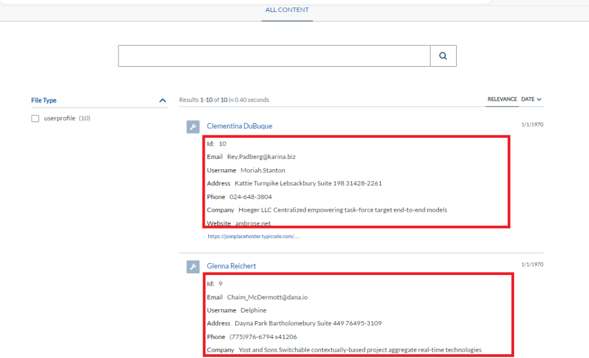Switch to the ALL CONTENT tab
Image resolution: width=589 pixels, height=358 pixels.
286,10
